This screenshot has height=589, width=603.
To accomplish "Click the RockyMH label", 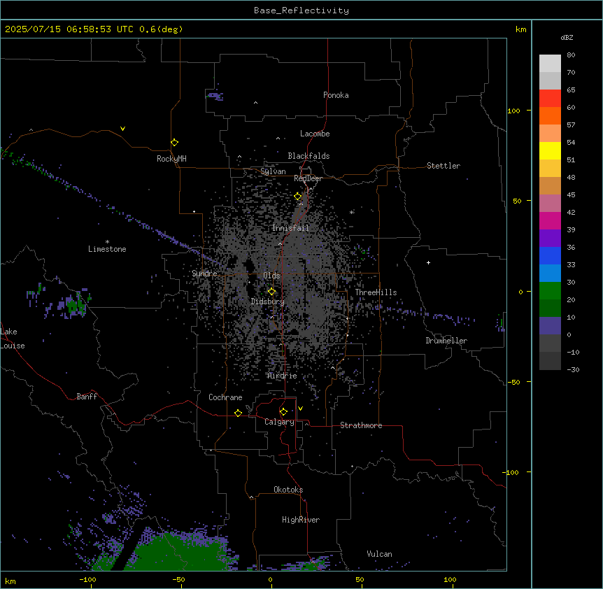I will [x=171, y=159].
